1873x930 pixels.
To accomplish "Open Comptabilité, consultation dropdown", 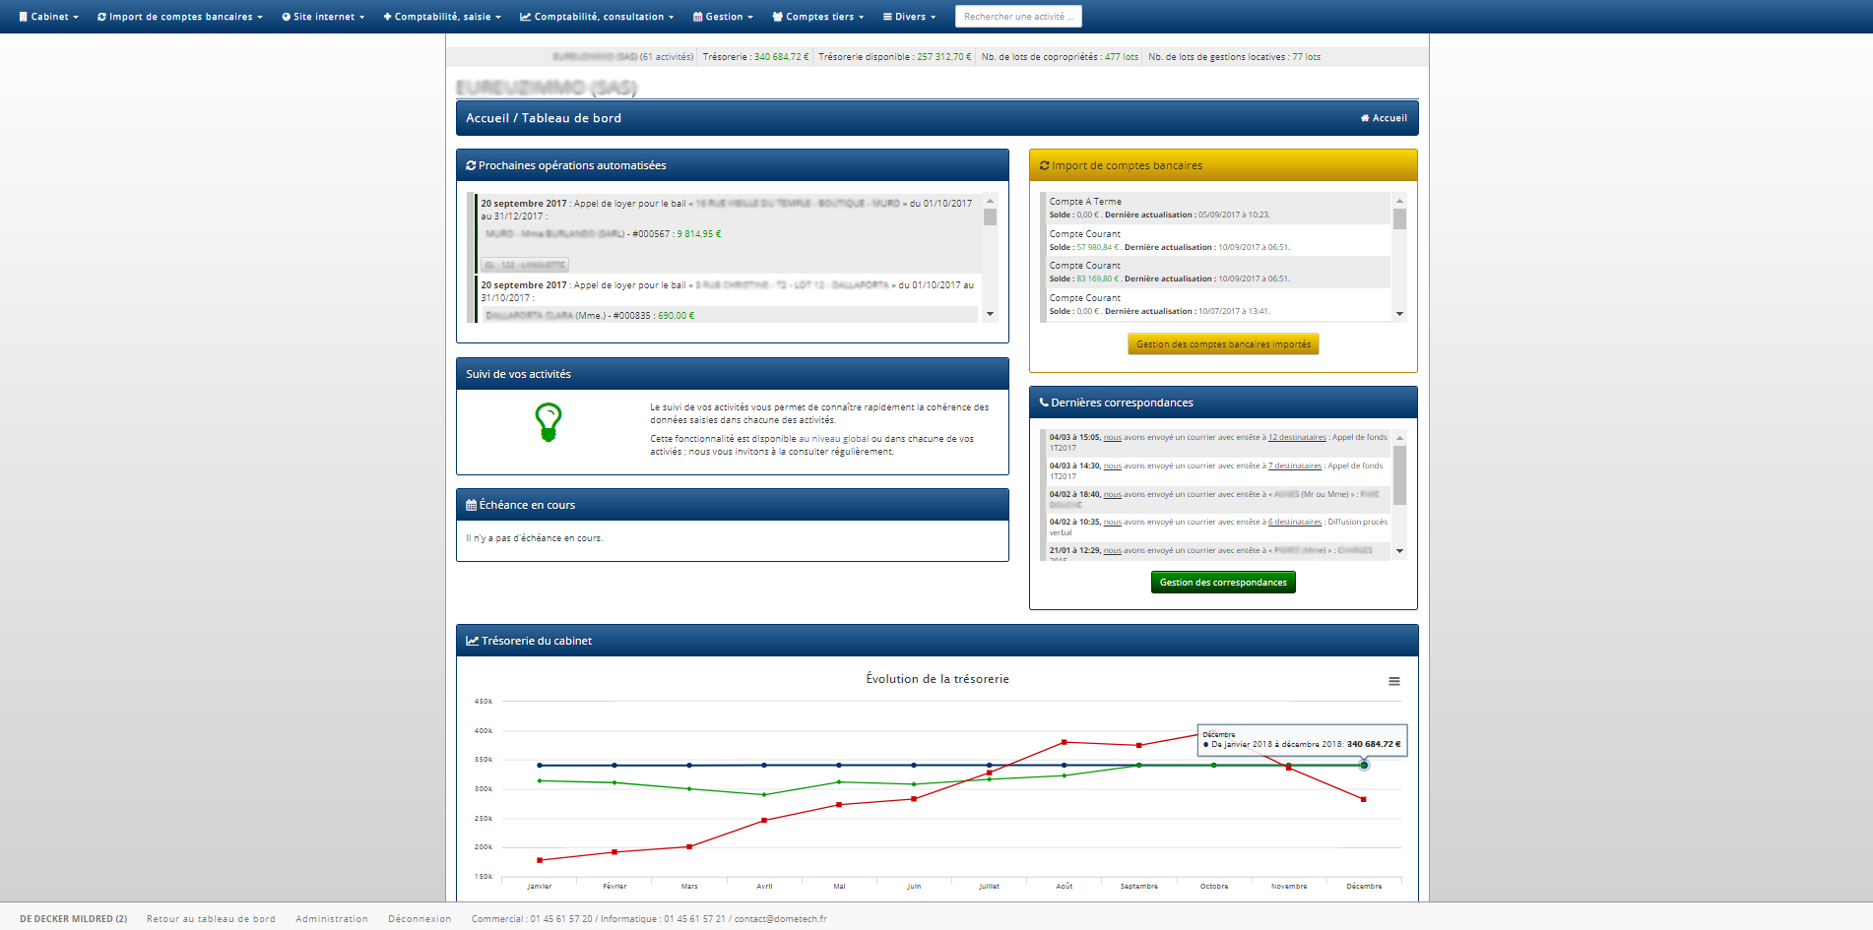I will click(x=597, y=17).
